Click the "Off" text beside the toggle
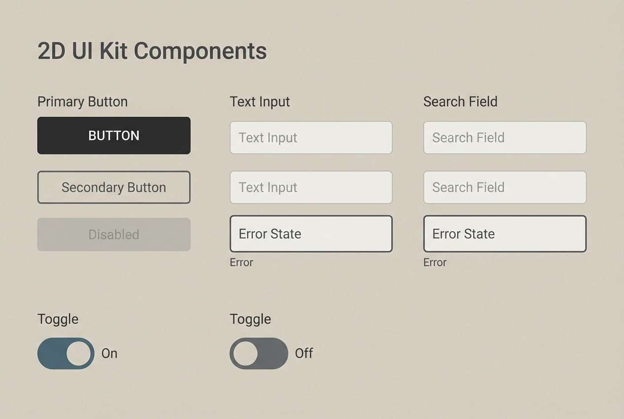This screenshot has height=419, width=624. click(x=304, y=353)
